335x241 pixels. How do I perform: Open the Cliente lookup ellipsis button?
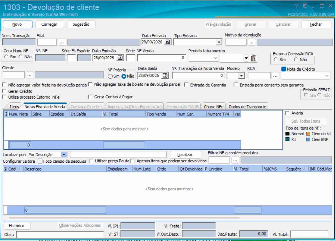[29, 75]
